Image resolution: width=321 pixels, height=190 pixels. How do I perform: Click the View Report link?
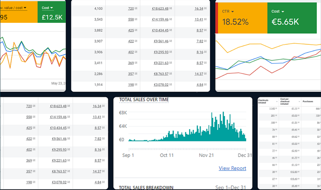pyautogui.click(x=232, y=168)
